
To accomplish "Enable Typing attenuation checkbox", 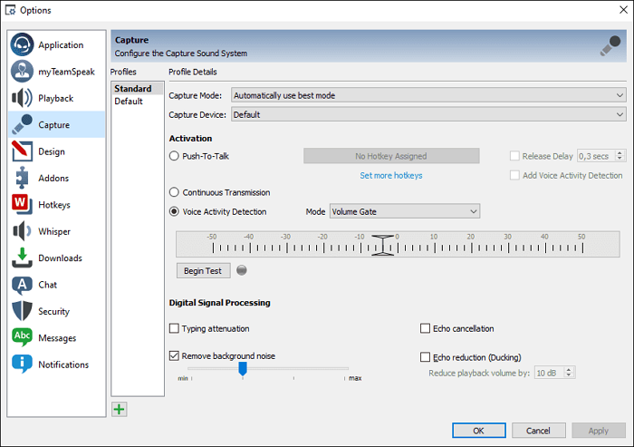I will click(x=175, y=328).
